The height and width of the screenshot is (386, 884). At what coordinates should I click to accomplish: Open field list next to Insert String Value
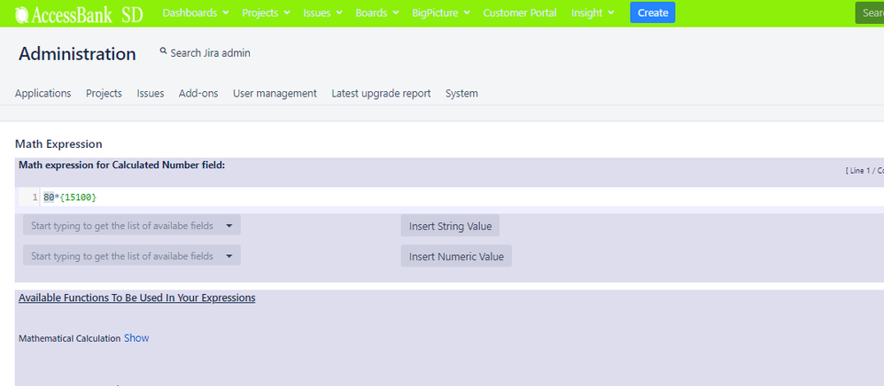click(x=132, y=226)
